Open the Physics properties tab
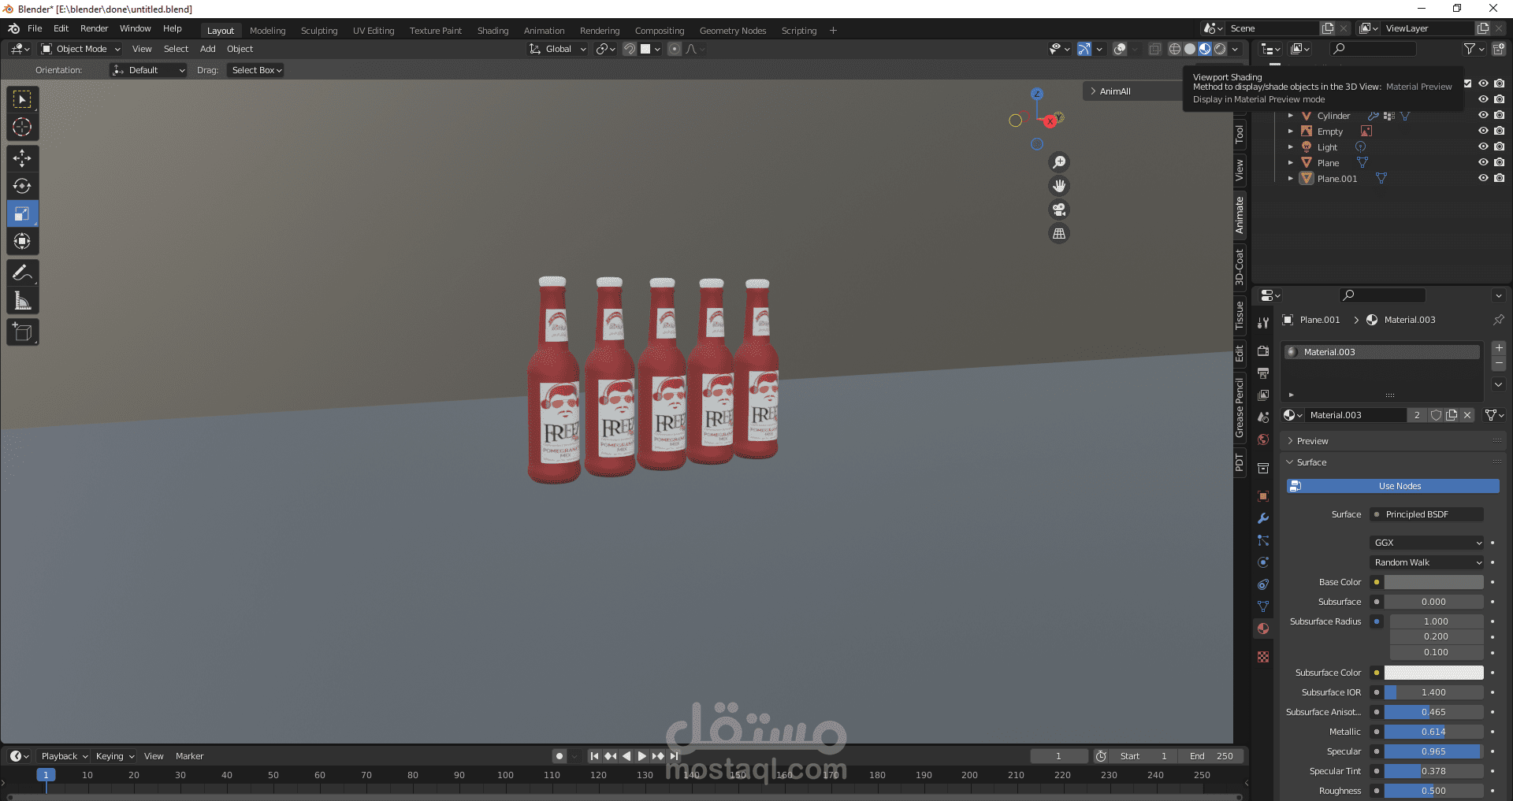The width and height of the screenshot is (1513, 801). coord(1263,562)
